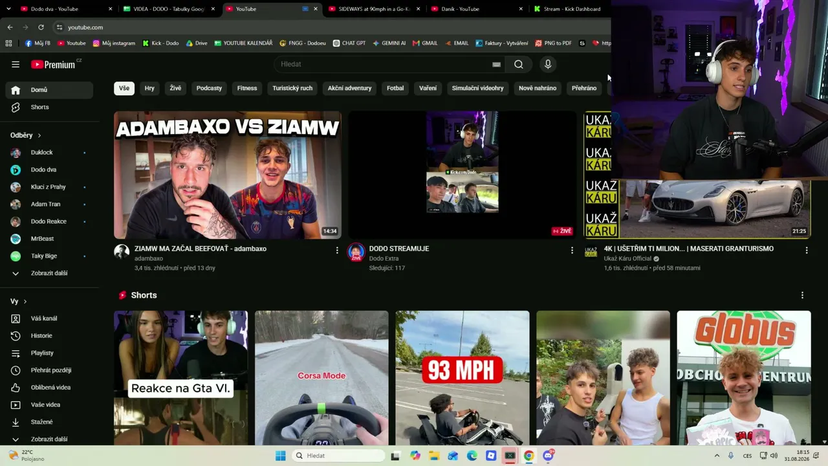Expand Zobrazit další under subscriptions

49,273
